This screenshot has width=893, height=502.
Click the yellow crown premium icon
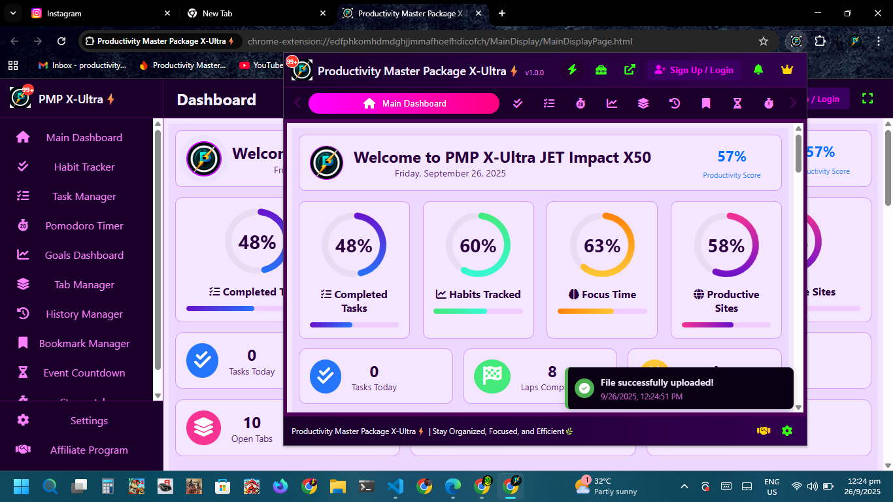[787, 69]
